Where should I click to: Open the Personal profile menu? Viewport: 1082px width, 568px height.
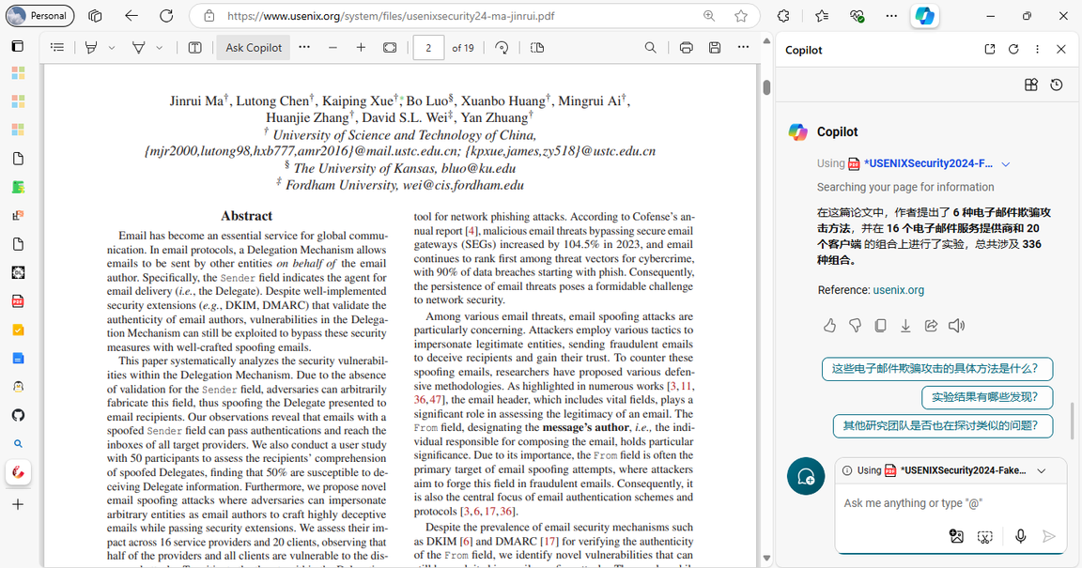tap(40, 15)
